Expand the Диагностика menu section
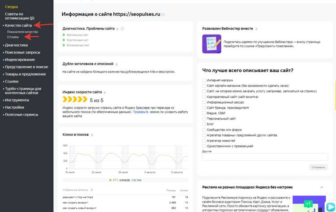Viewport: 336px width, 212px height. coord(16,45)
